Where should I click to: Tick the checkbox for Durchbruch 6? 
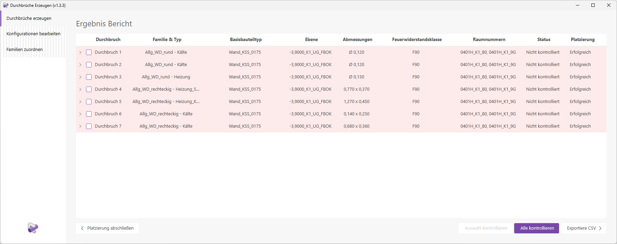point(89,114)
